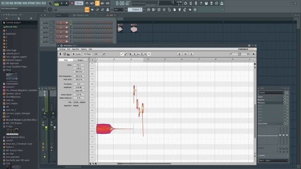Image resolution: width=301 pixels, height=169 pixels.
Task: Expand the Recent files browser folder
Action: click(11, 27)
